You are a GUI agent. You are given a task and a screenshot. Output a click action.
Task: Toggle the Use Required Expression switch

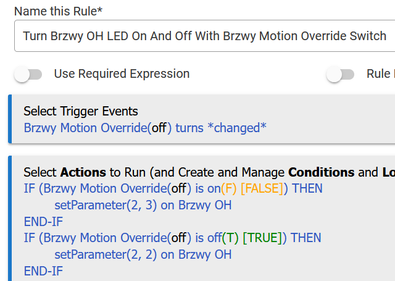(x=28, y=74)
